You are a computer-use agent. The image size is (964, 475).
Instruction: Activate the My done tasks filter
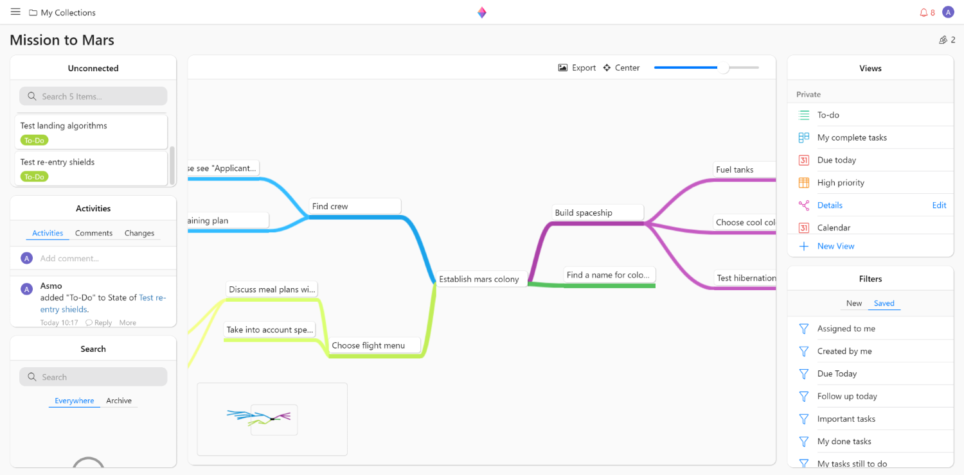pos(843,441)
